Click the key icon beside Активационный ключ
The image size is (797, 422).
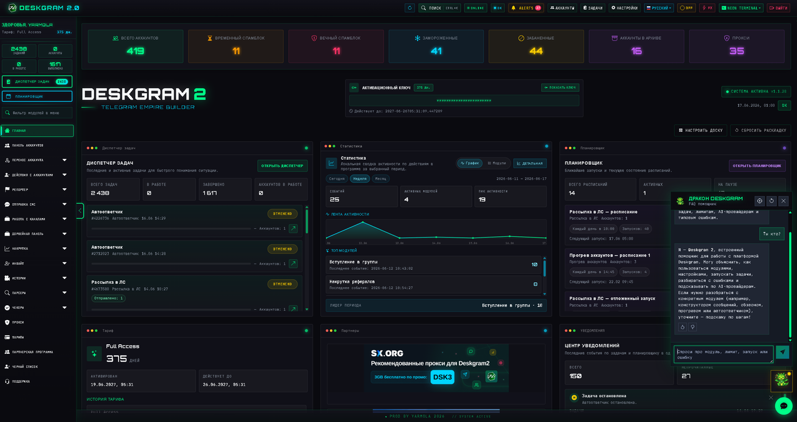[x=354, y=88]
